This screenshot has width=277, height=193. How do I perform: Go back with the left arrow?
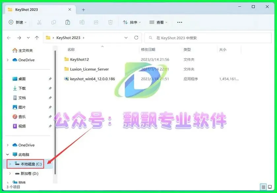click(x=9, y=38)
